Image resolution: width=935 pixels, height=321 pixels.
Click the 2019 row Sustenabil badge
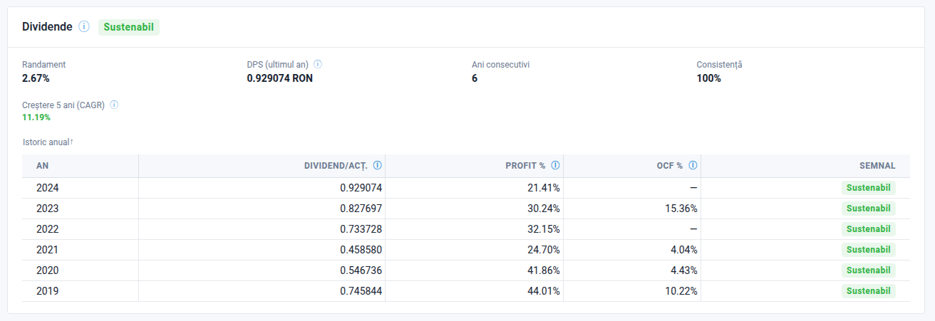pos(868,291)
